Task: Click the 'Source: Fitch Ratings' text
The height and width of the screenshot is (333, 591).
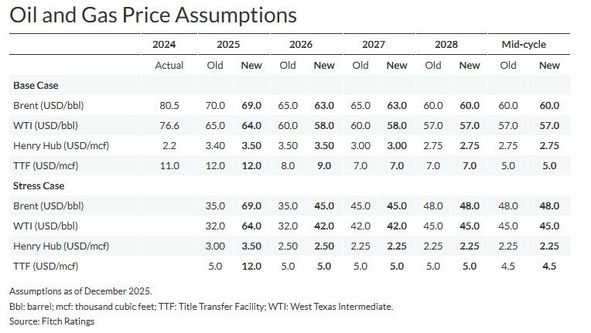Action: click(52, 321)
